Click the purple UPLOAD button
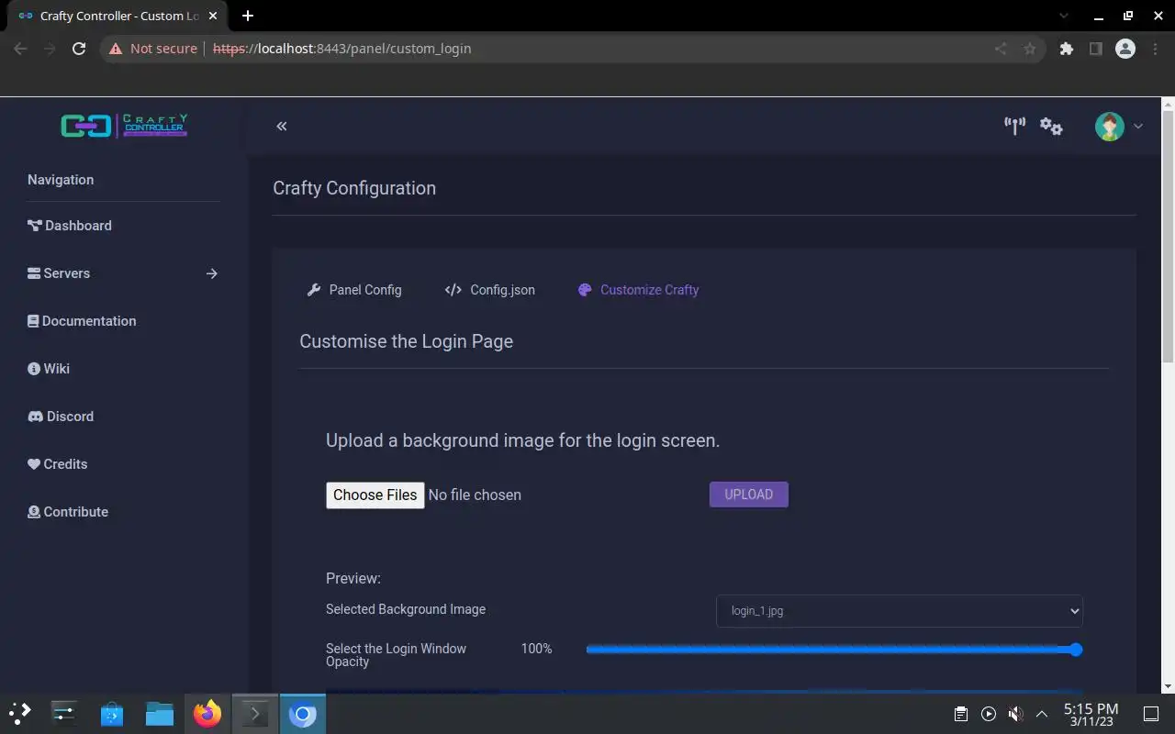Image resolution: width=1175 pixels, height=734 pixels. click(749, 495)
